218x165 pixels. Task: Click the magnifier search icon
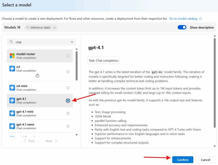(11, 42)
